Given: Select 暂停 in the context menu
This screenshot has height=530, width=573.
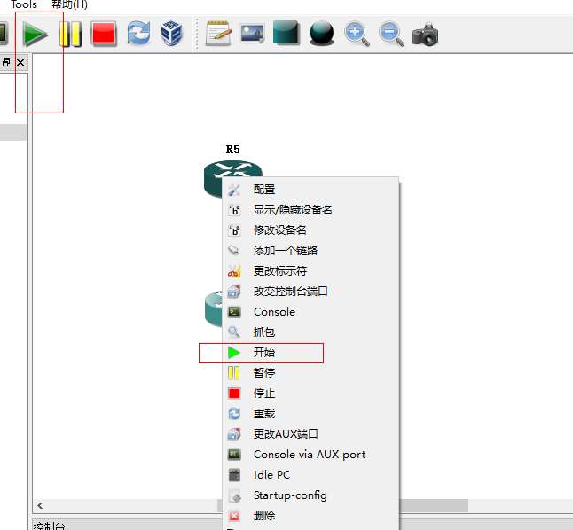Looking at the screenshot, I should (310, 373).
